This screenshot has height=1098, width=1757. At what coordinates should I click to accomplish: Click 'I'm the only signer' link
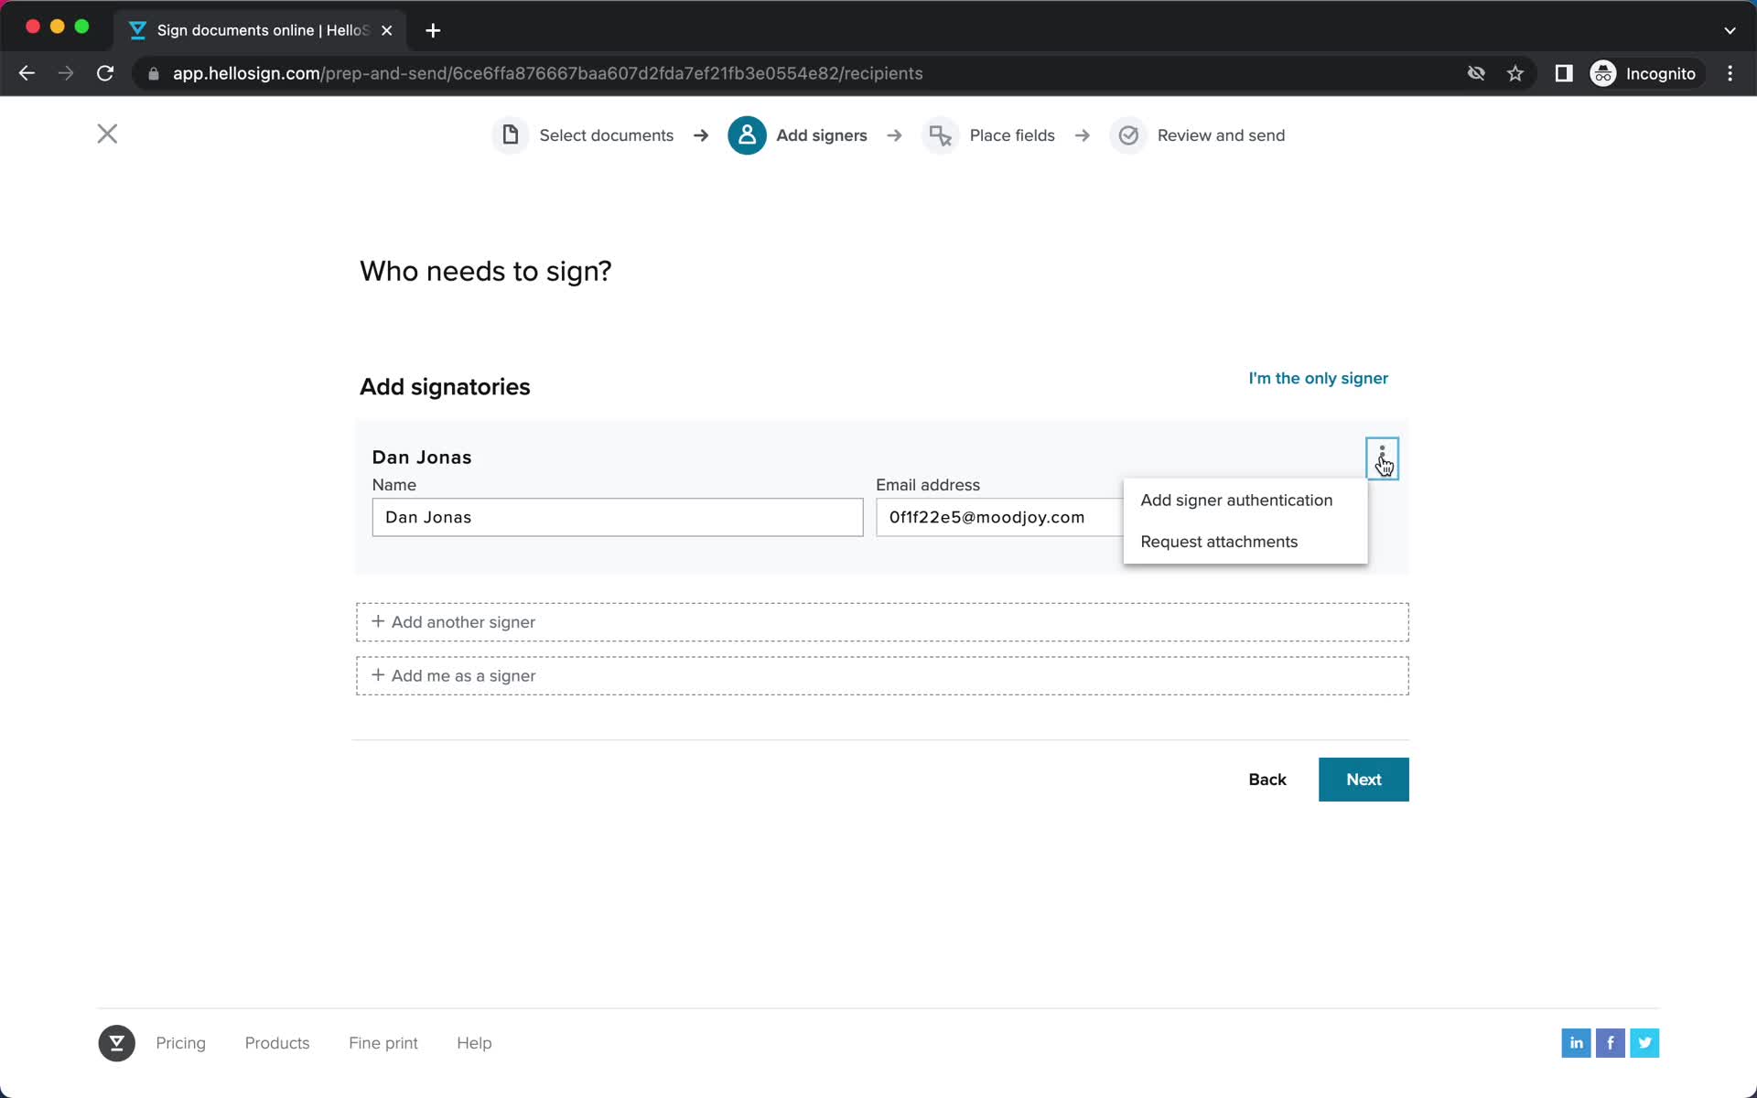(1320, 378)
